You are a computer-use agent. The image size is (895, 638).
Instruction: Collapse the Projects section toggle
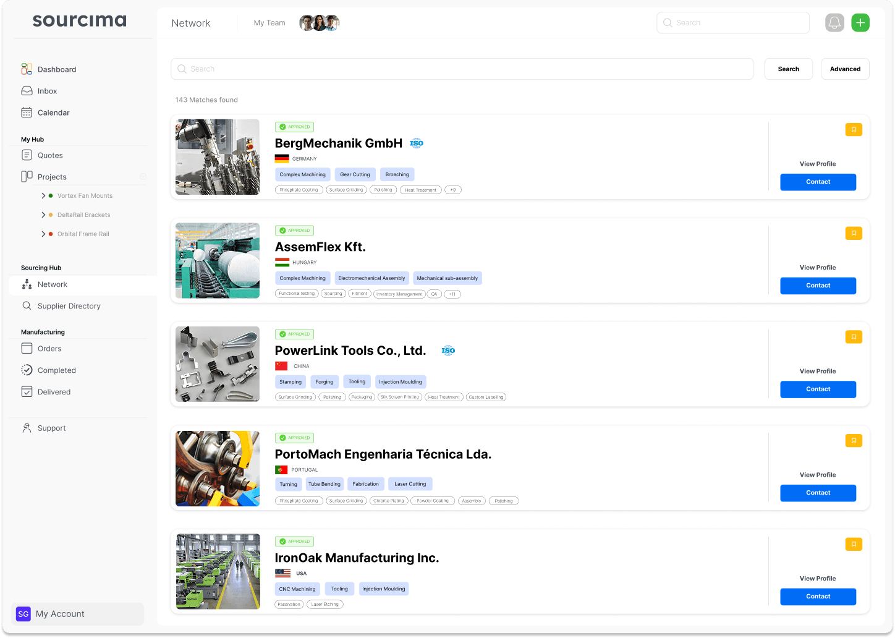143,177
